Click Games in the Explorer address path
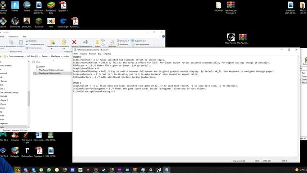This screenshot has height=173, width=307. 45,56
